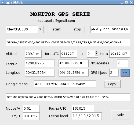The width and height of the screenshot is (134, 125).
Task: Copy the Google Maps coordinates
Action: pyautogui.click(x=112, y=84)
